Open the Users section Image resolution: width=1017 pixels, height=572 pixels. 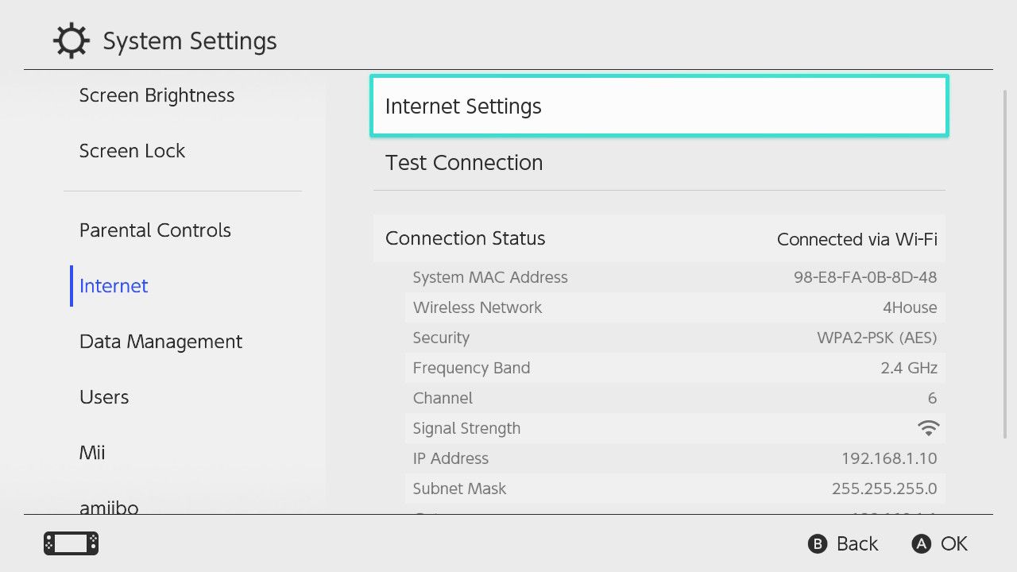coord(103,396)
